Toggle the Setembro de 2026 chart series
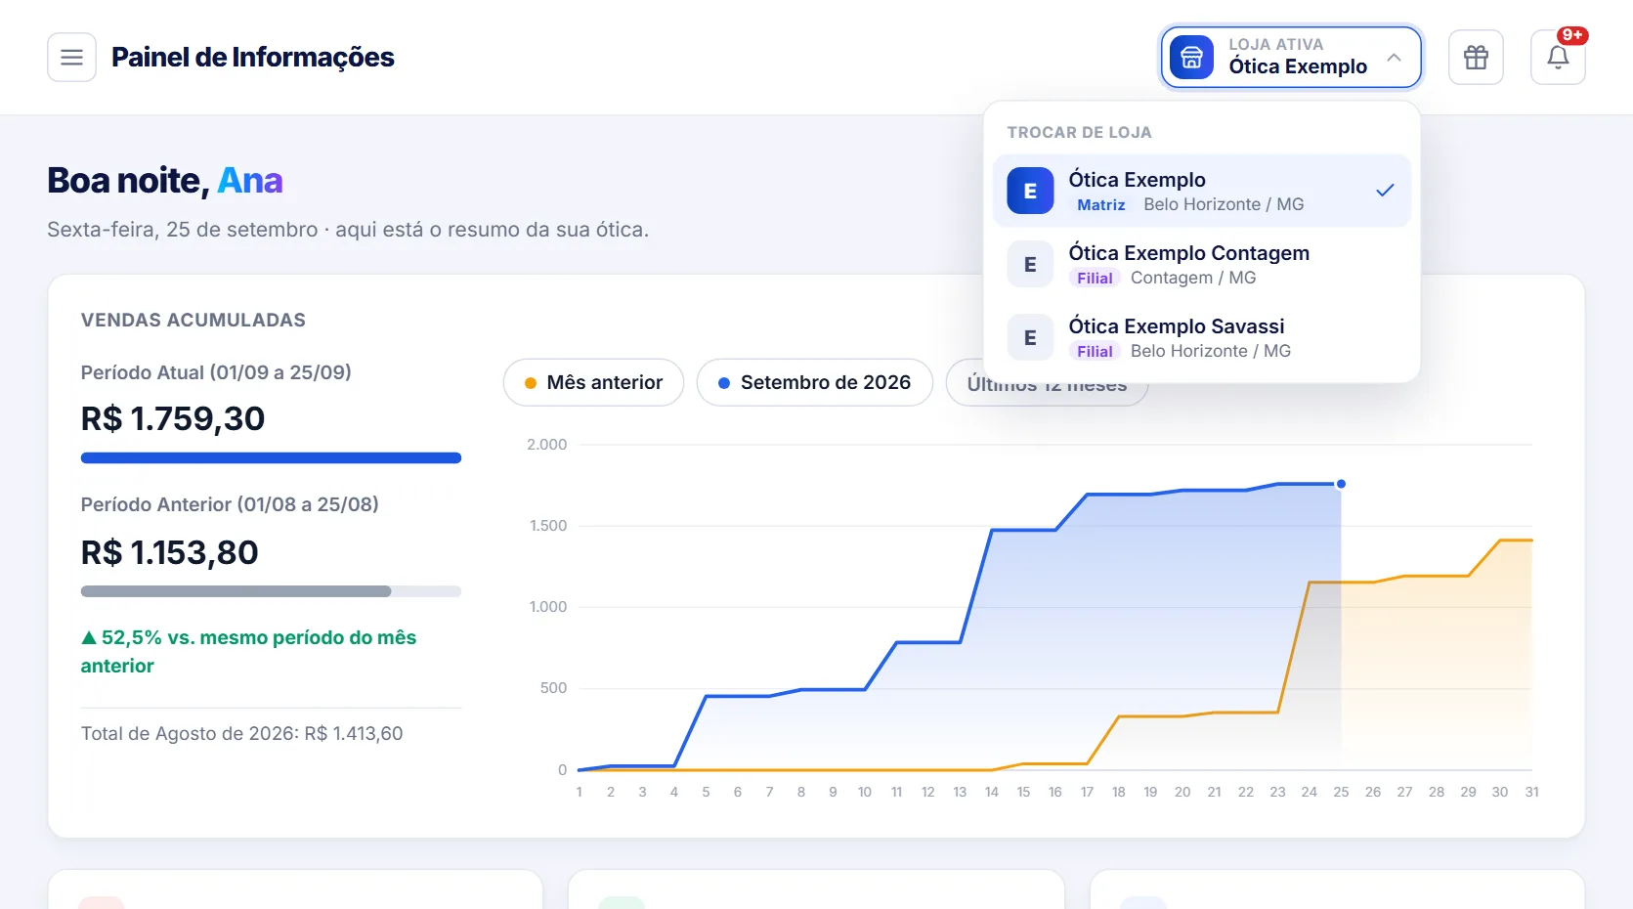 (x=814, y=382)
